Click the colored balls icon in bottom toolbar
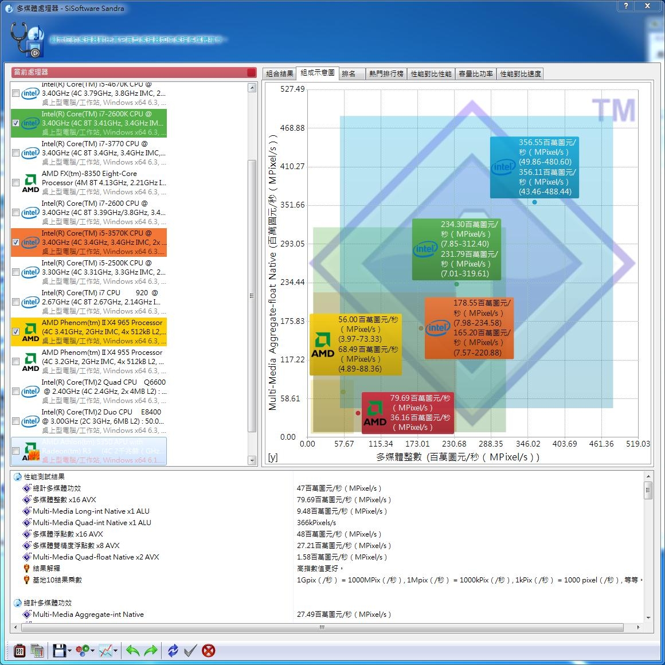 pos(83,650)
